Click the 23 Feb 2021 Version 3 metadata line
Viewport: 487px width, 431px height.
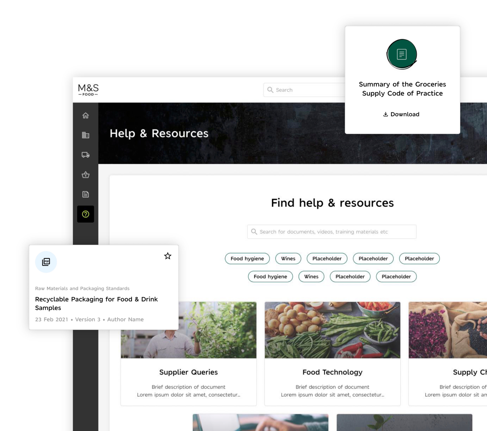89,319
